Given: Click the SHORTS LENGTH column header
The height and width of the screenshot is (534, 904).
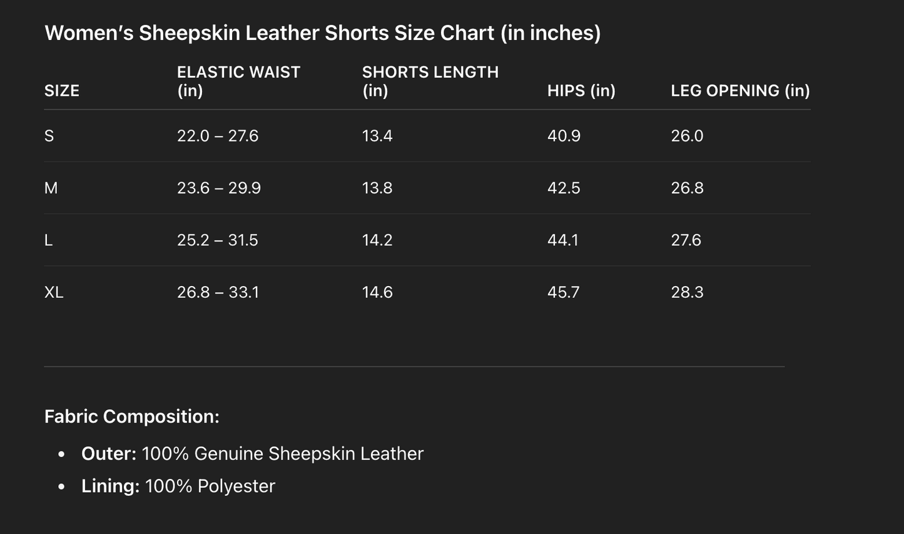Looking at the screenshot, I should [430, 81].
